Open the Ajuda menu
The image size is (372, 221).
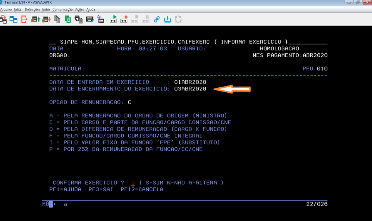pyautogui.click(x=91, y=9)
